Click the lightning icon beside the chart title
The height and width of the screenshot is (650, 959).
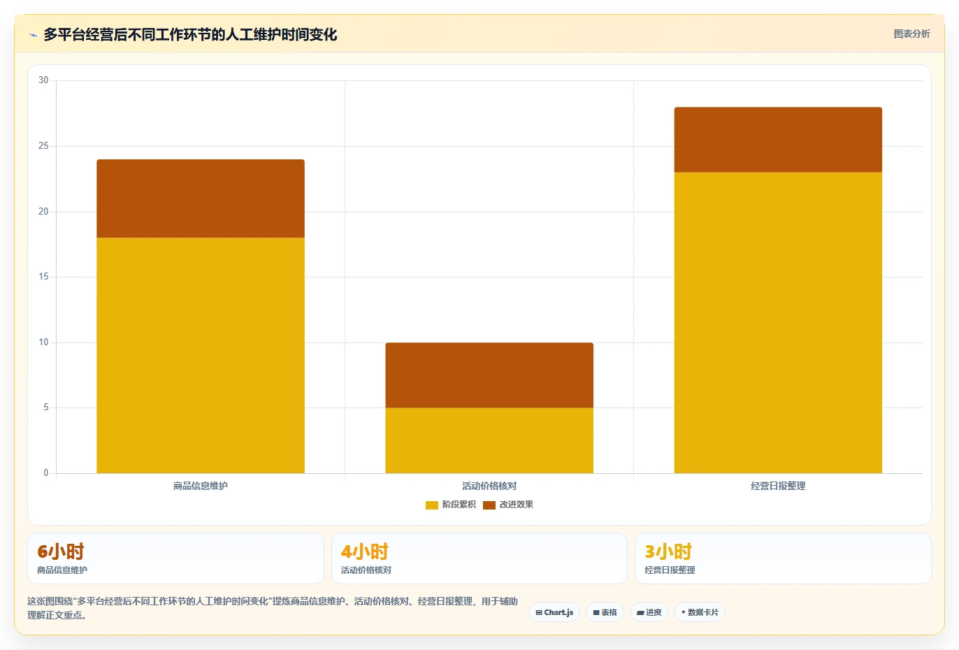coord(33,35)
